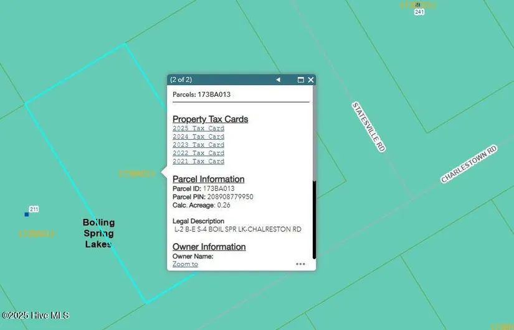Image resolution: width=514 pixels, height=330 pixels.
Task: Open popup actions ellipsis menu
Action: click(x=300, y=264)
